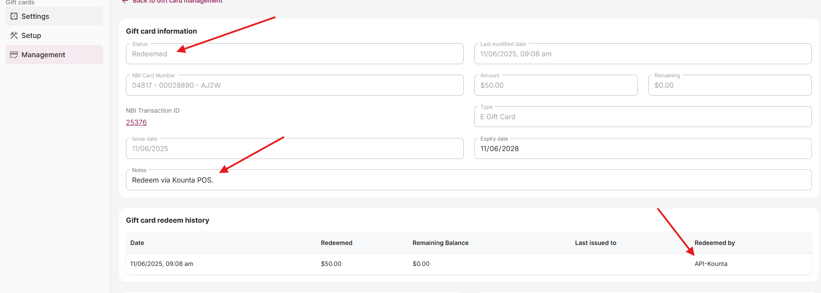Click the Status field showing Redeemed

pyautogui.click(x=294, y=54)
